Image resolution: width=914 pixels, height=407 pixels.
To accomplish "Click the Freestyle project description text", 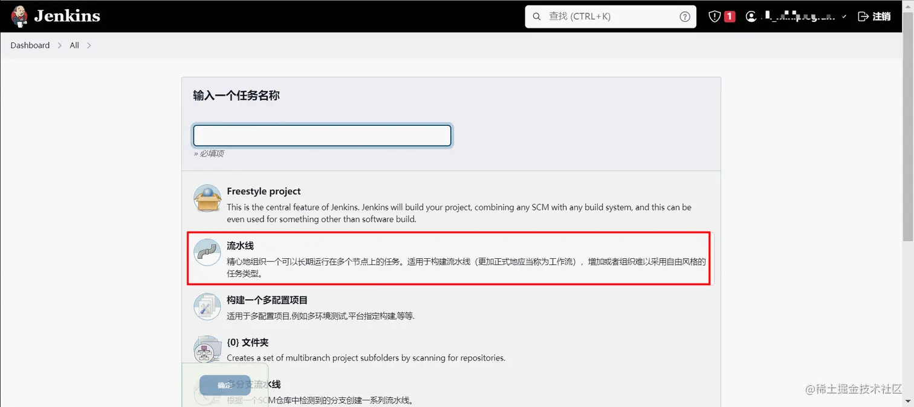I will (x=459, y=213).
